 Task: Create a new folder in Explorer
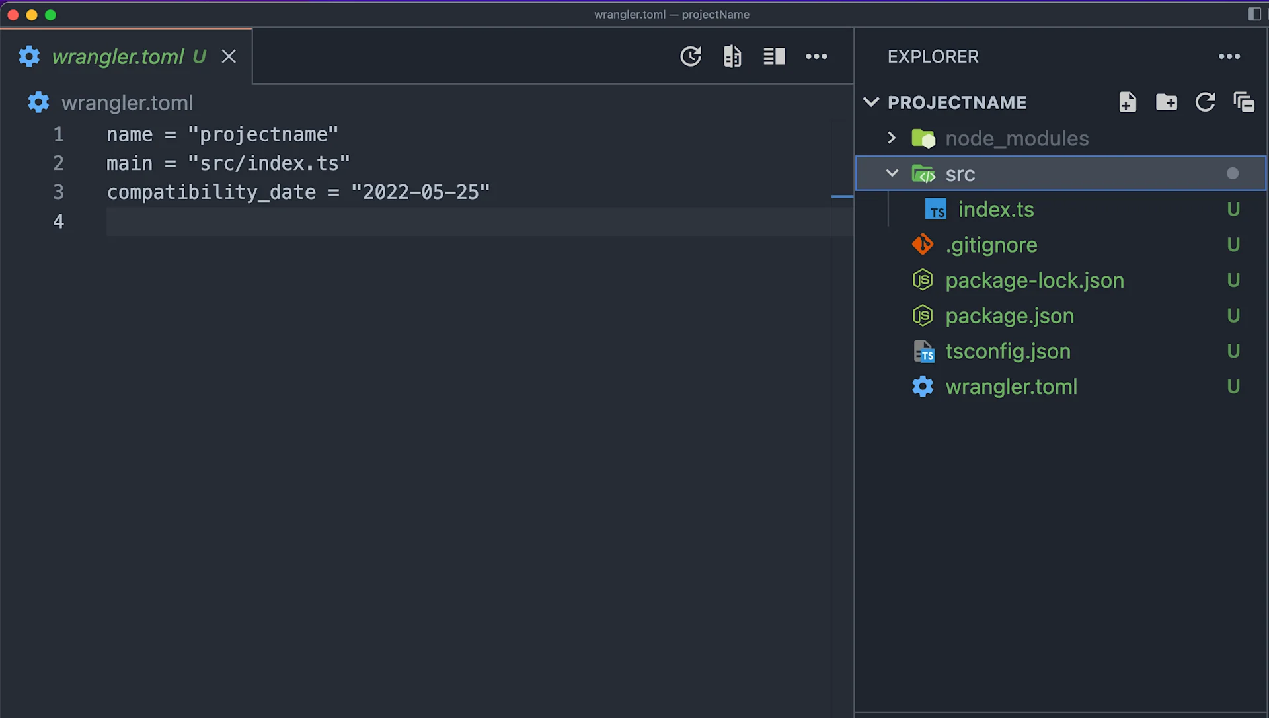pos(1167,102)
